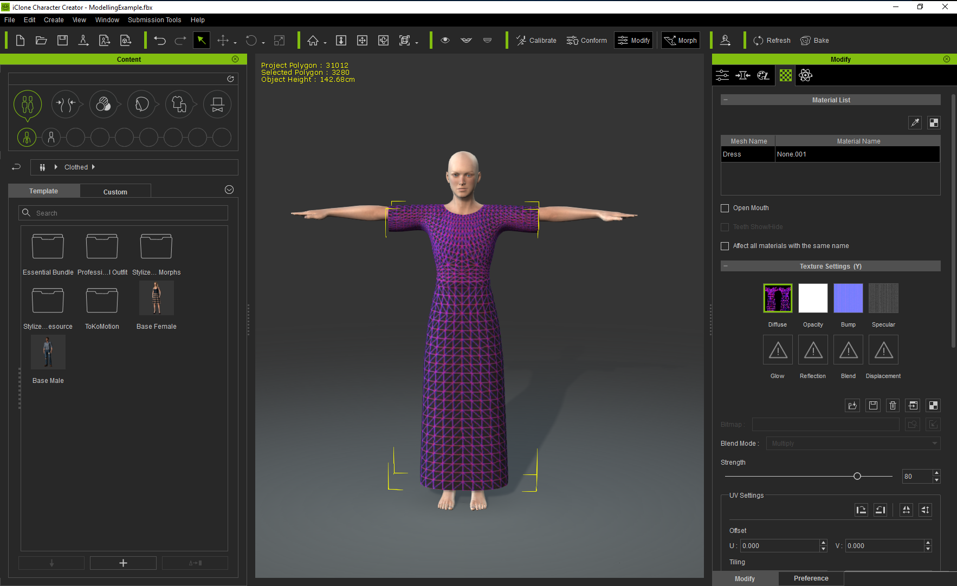Viewport: 957px width, 586px height.
Task: Delete texture with the trash icon
Action: 893,405
